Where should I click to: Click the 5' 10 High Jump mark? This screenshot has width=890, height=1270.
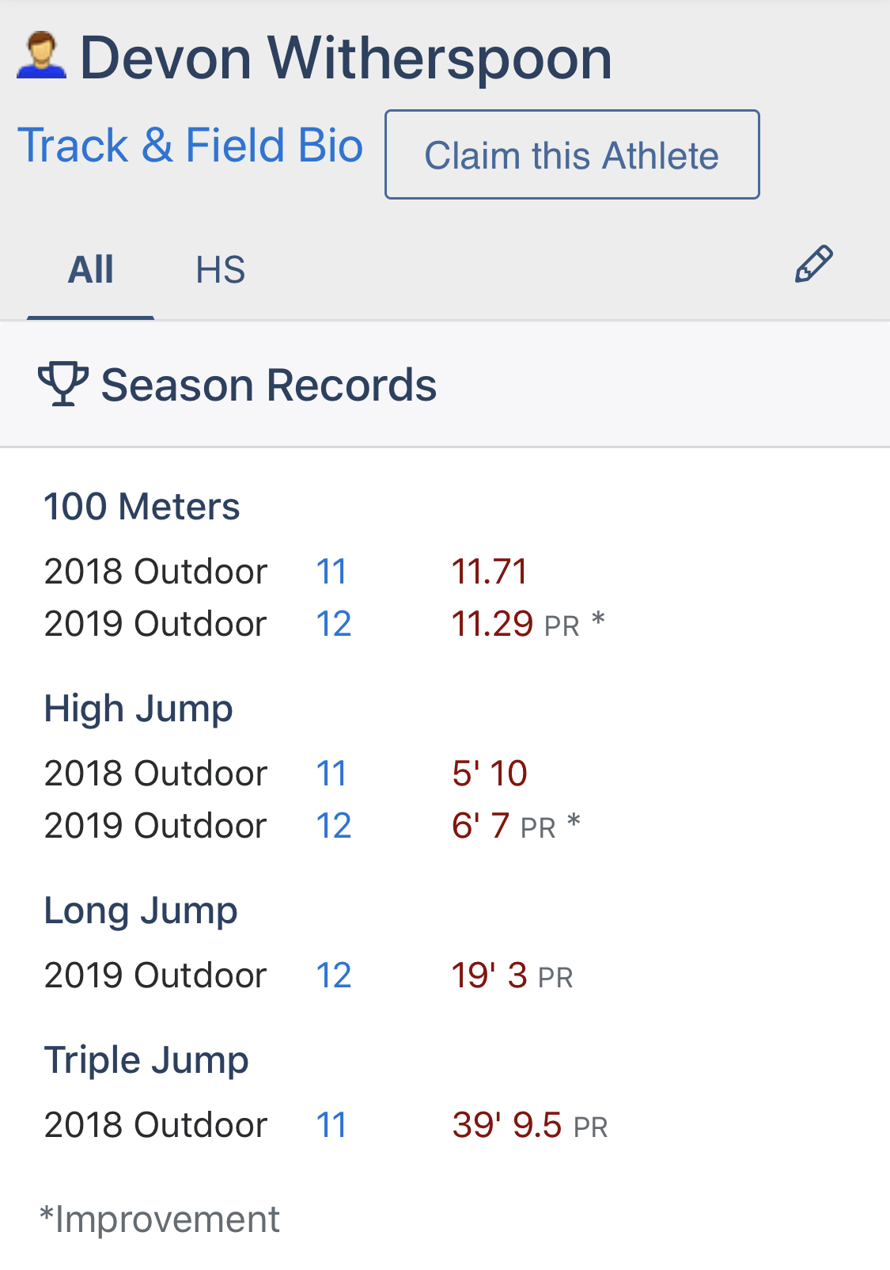[489, 774]
